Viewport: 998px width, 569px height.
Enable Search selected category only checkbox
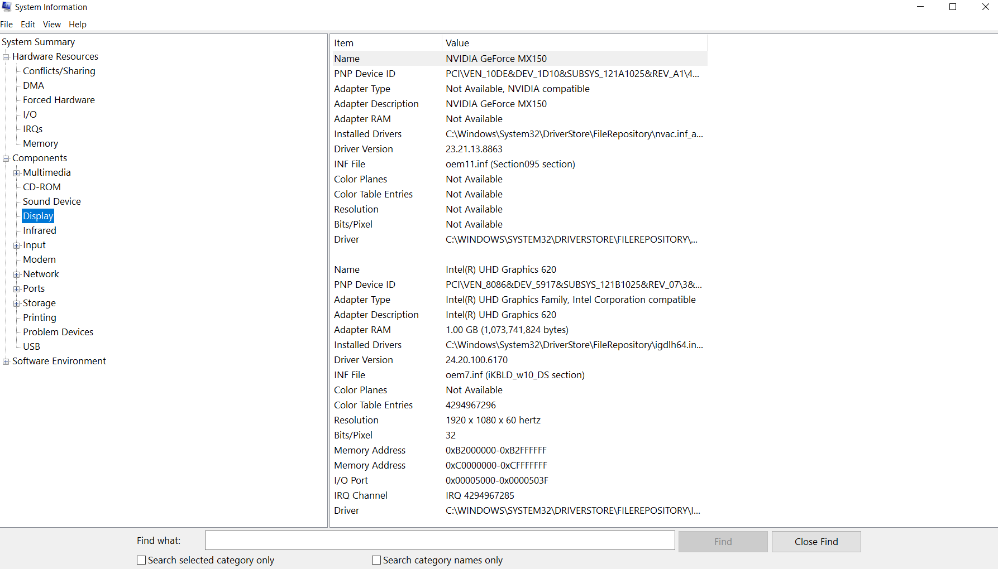tap(141, 560)
